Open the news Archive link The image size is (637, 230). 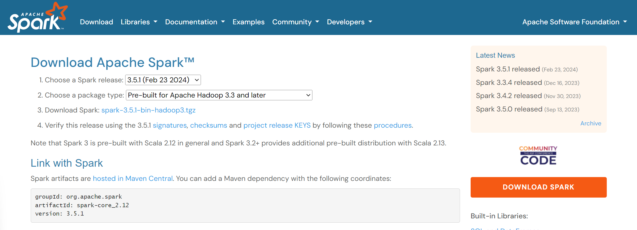tap(591, 123)
